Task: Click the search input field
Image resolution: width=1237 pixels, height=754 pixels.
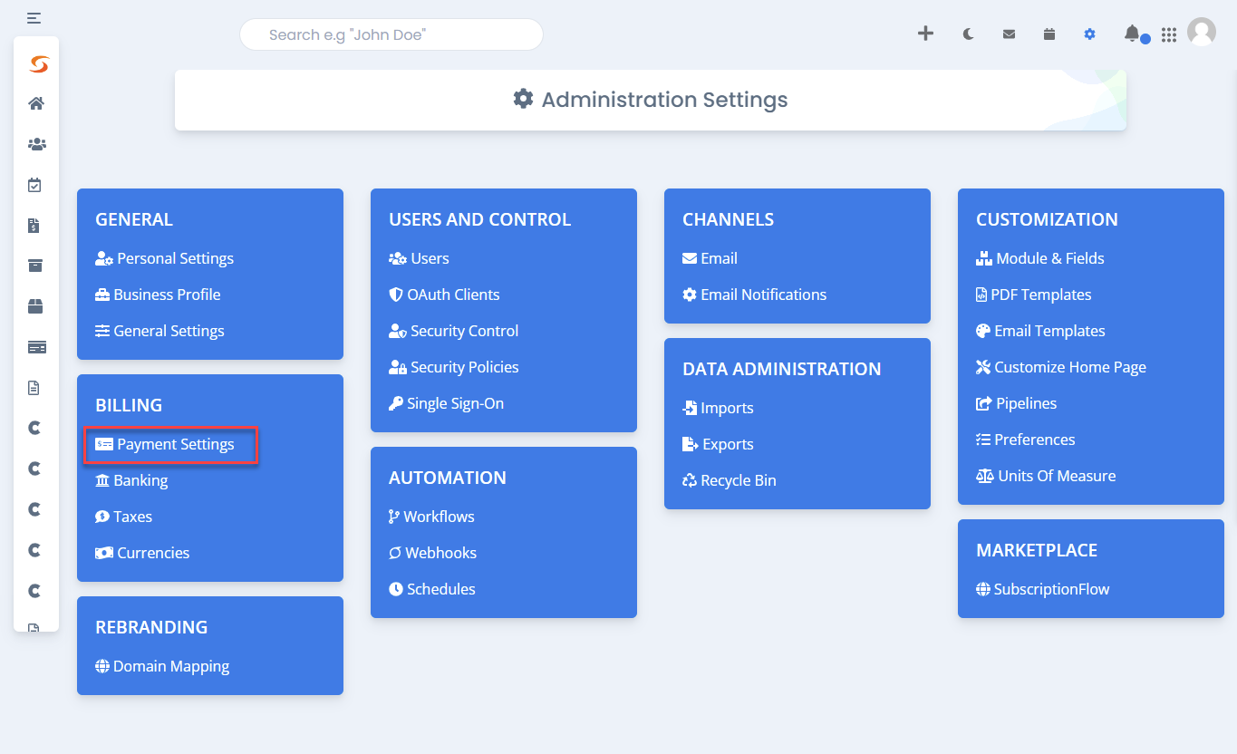Action: coord(391,34)
